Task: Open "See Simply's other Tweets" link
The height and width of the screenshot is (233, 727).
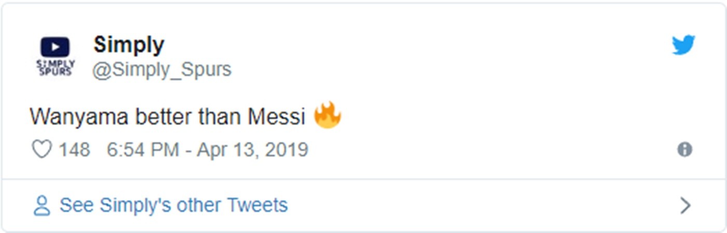Action: (x=173, y=206)
